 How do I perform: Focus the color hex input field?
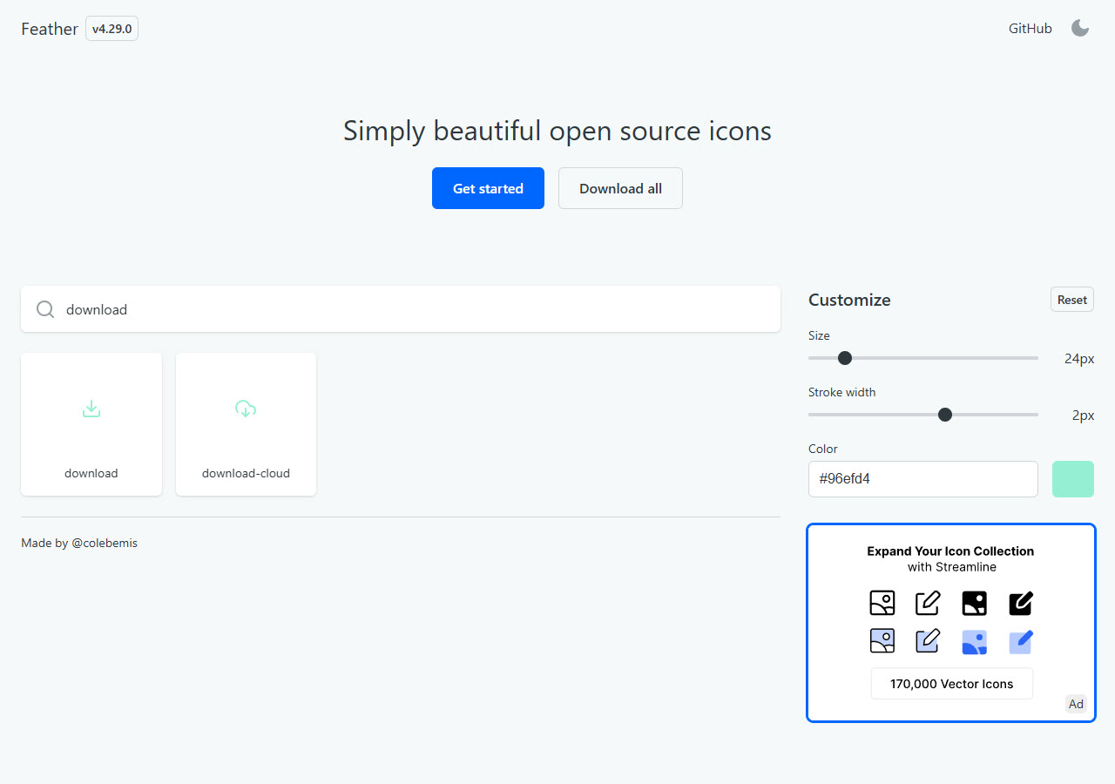coord(923,479)
